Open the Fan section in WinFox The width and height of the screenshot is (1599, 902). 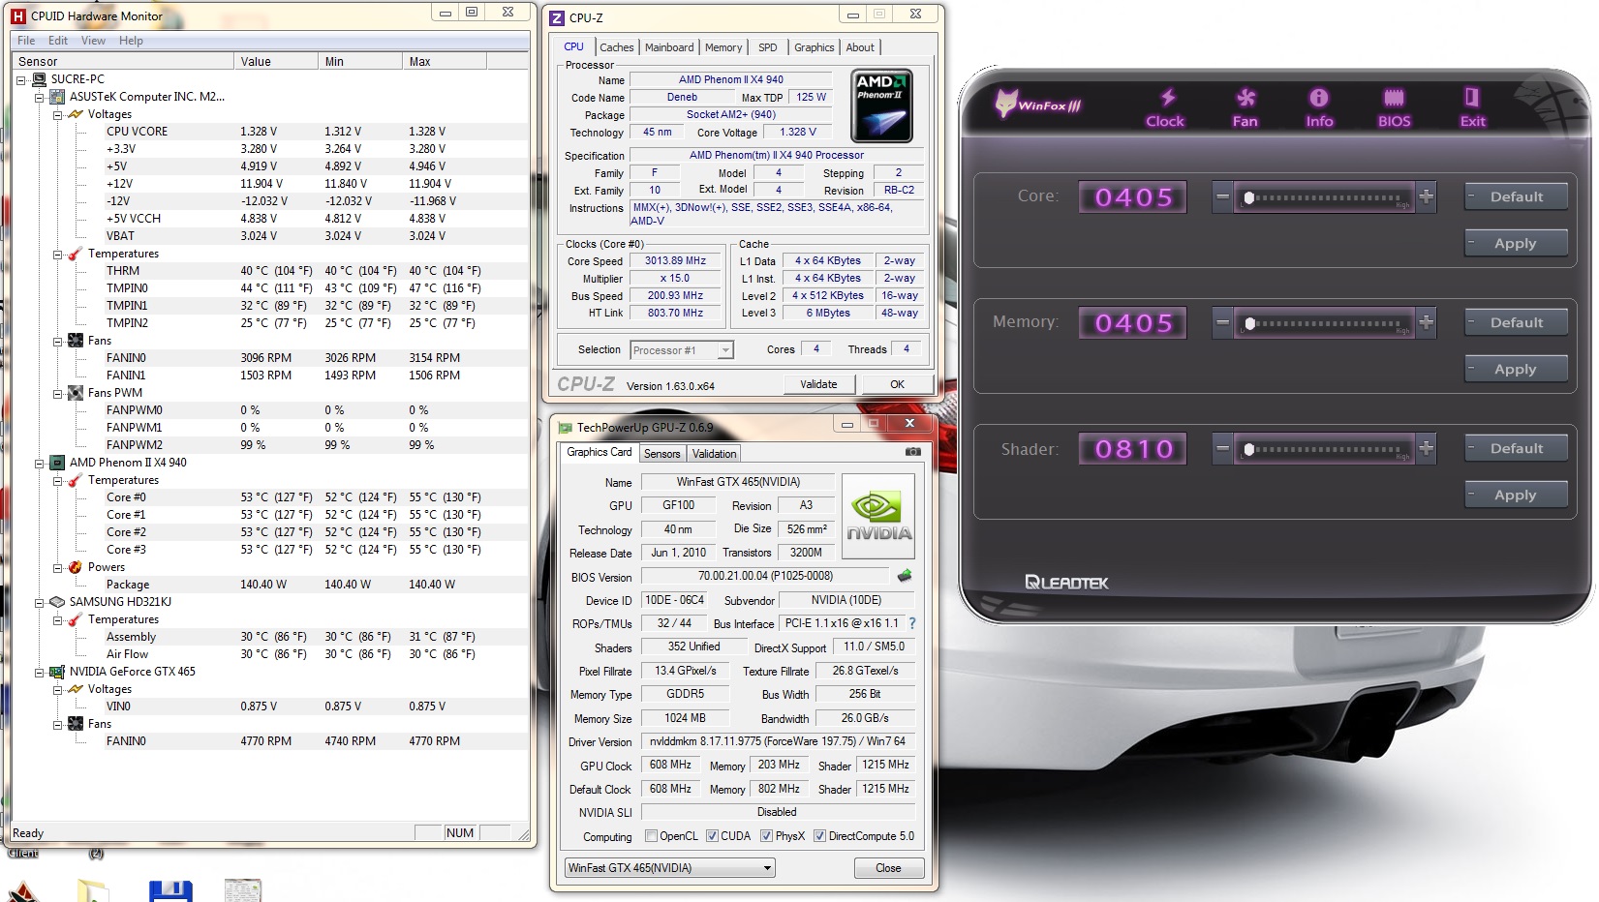pos(1245,107)
